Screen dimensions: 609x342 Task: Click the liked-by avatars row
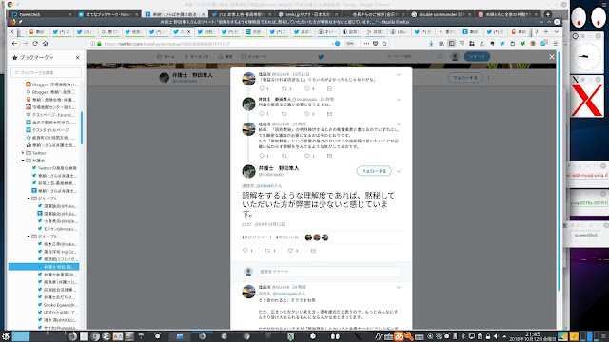pyautogui.click(x=317, y=237)
